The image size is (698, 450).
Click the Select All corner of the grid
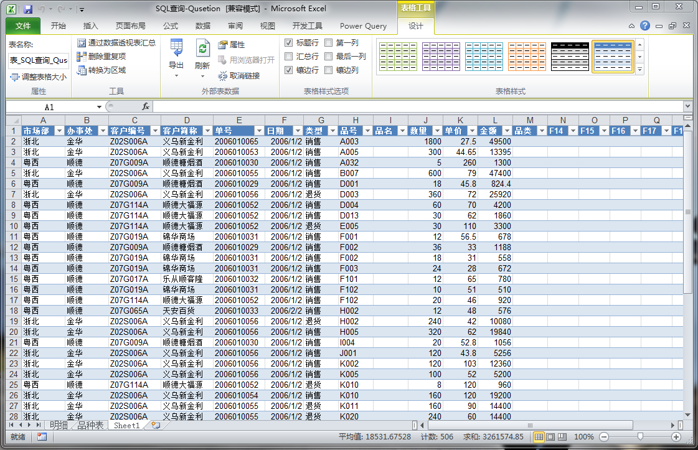[13, 120]
